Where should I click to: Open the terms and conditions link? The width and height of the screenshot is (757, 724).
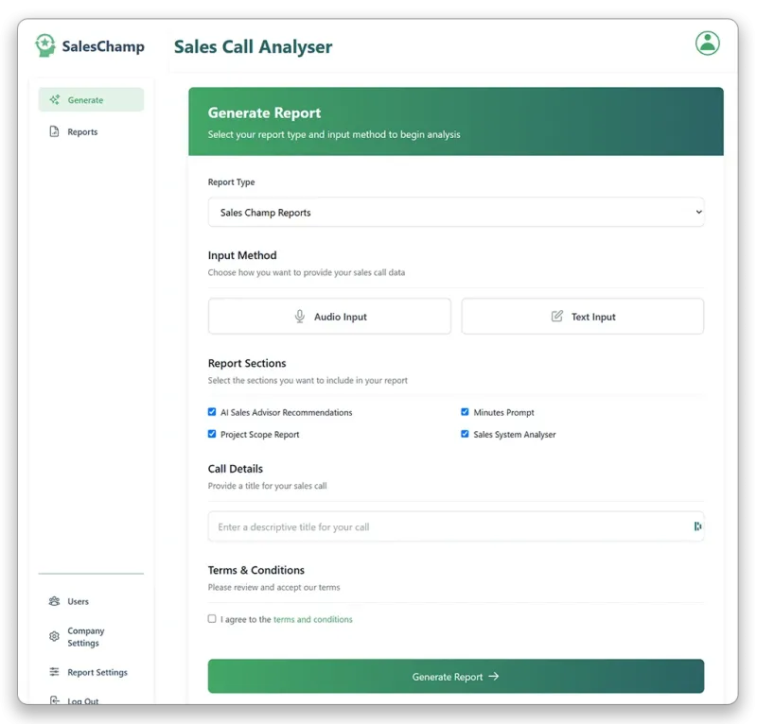(313, 619)
